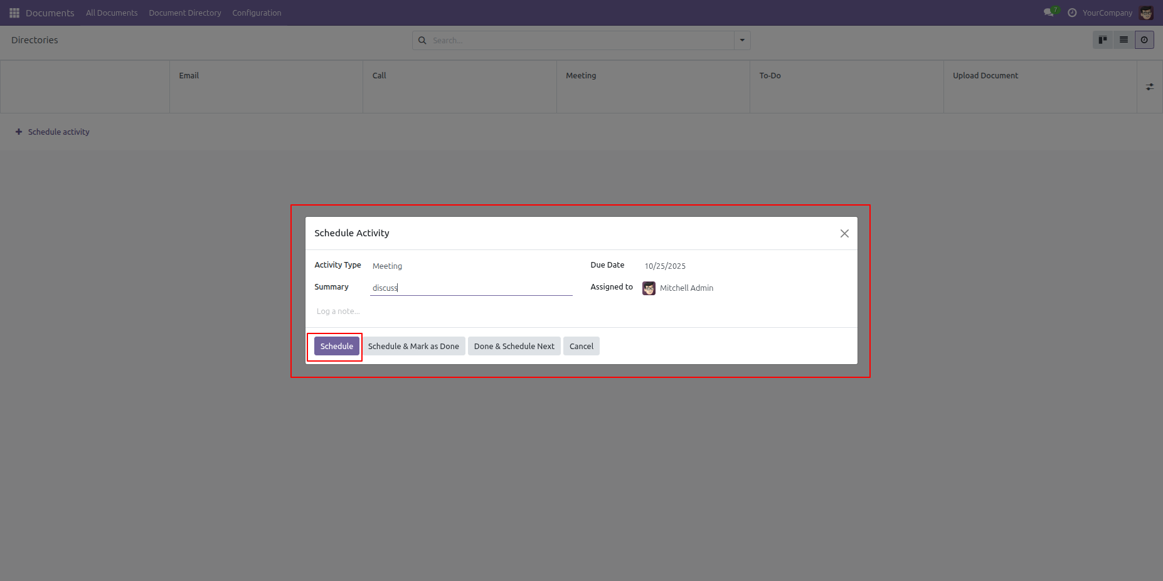Click the Schedule button
Screen dimensions: 1163x581
point(336,346)
